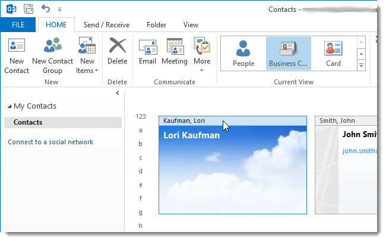The height and width of the screenshot is (241, 386).
Task: Jump to contacts starting with h
Action: tap(140, 226)
